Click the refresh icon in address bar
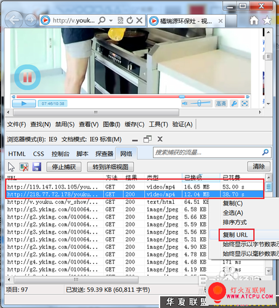The width and height of the screenshot is (279, 308). tap(129, 20)
